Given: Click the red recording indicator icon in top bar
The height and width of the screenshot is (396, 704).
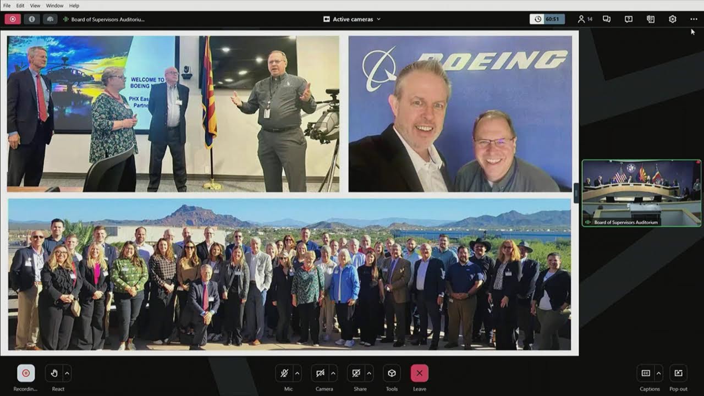Looking at the screenshot, I should pos(13,19).
